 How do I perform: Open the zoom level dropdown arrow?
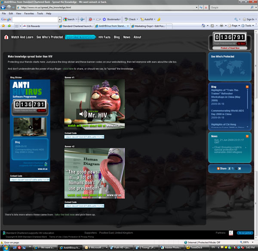coord(252,242)
